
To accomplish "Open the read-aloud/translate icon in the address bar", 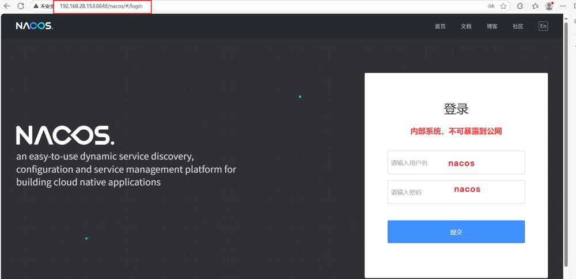I will tap(491, 6).
